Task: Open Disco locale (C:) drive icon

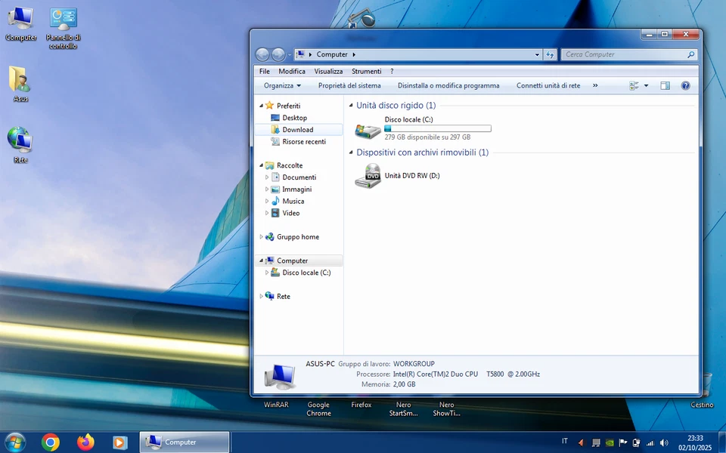Action: 368,130
